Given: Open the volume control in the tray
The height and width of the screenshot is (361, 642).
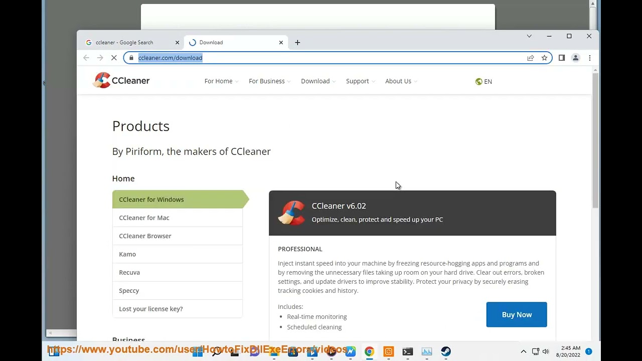Looking at the screenshot, I should [x=546, y=351].
